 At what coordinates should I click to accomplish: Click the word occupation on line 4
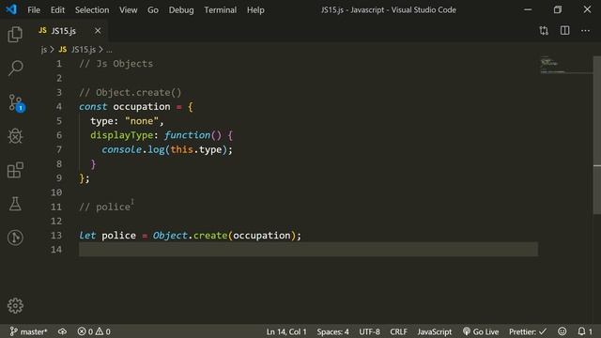tap(142, 106)
